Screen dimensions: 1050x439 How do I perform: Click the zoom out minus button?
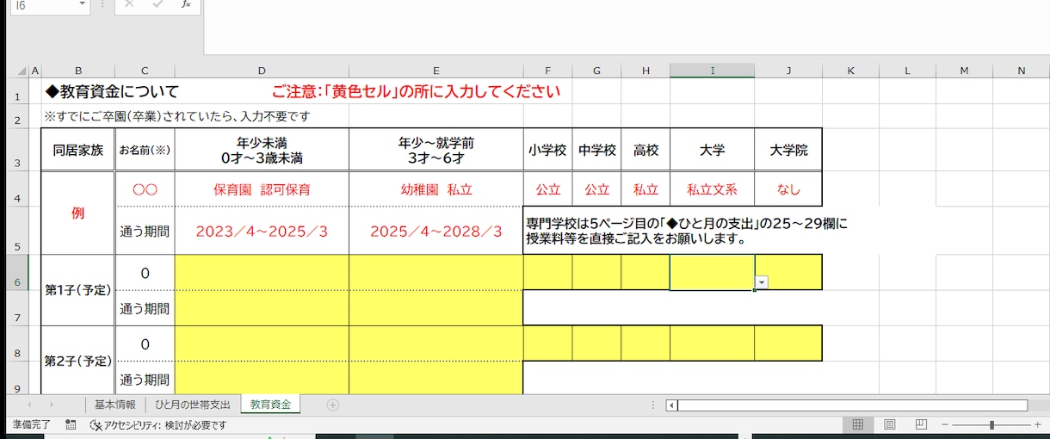[944, 425]
